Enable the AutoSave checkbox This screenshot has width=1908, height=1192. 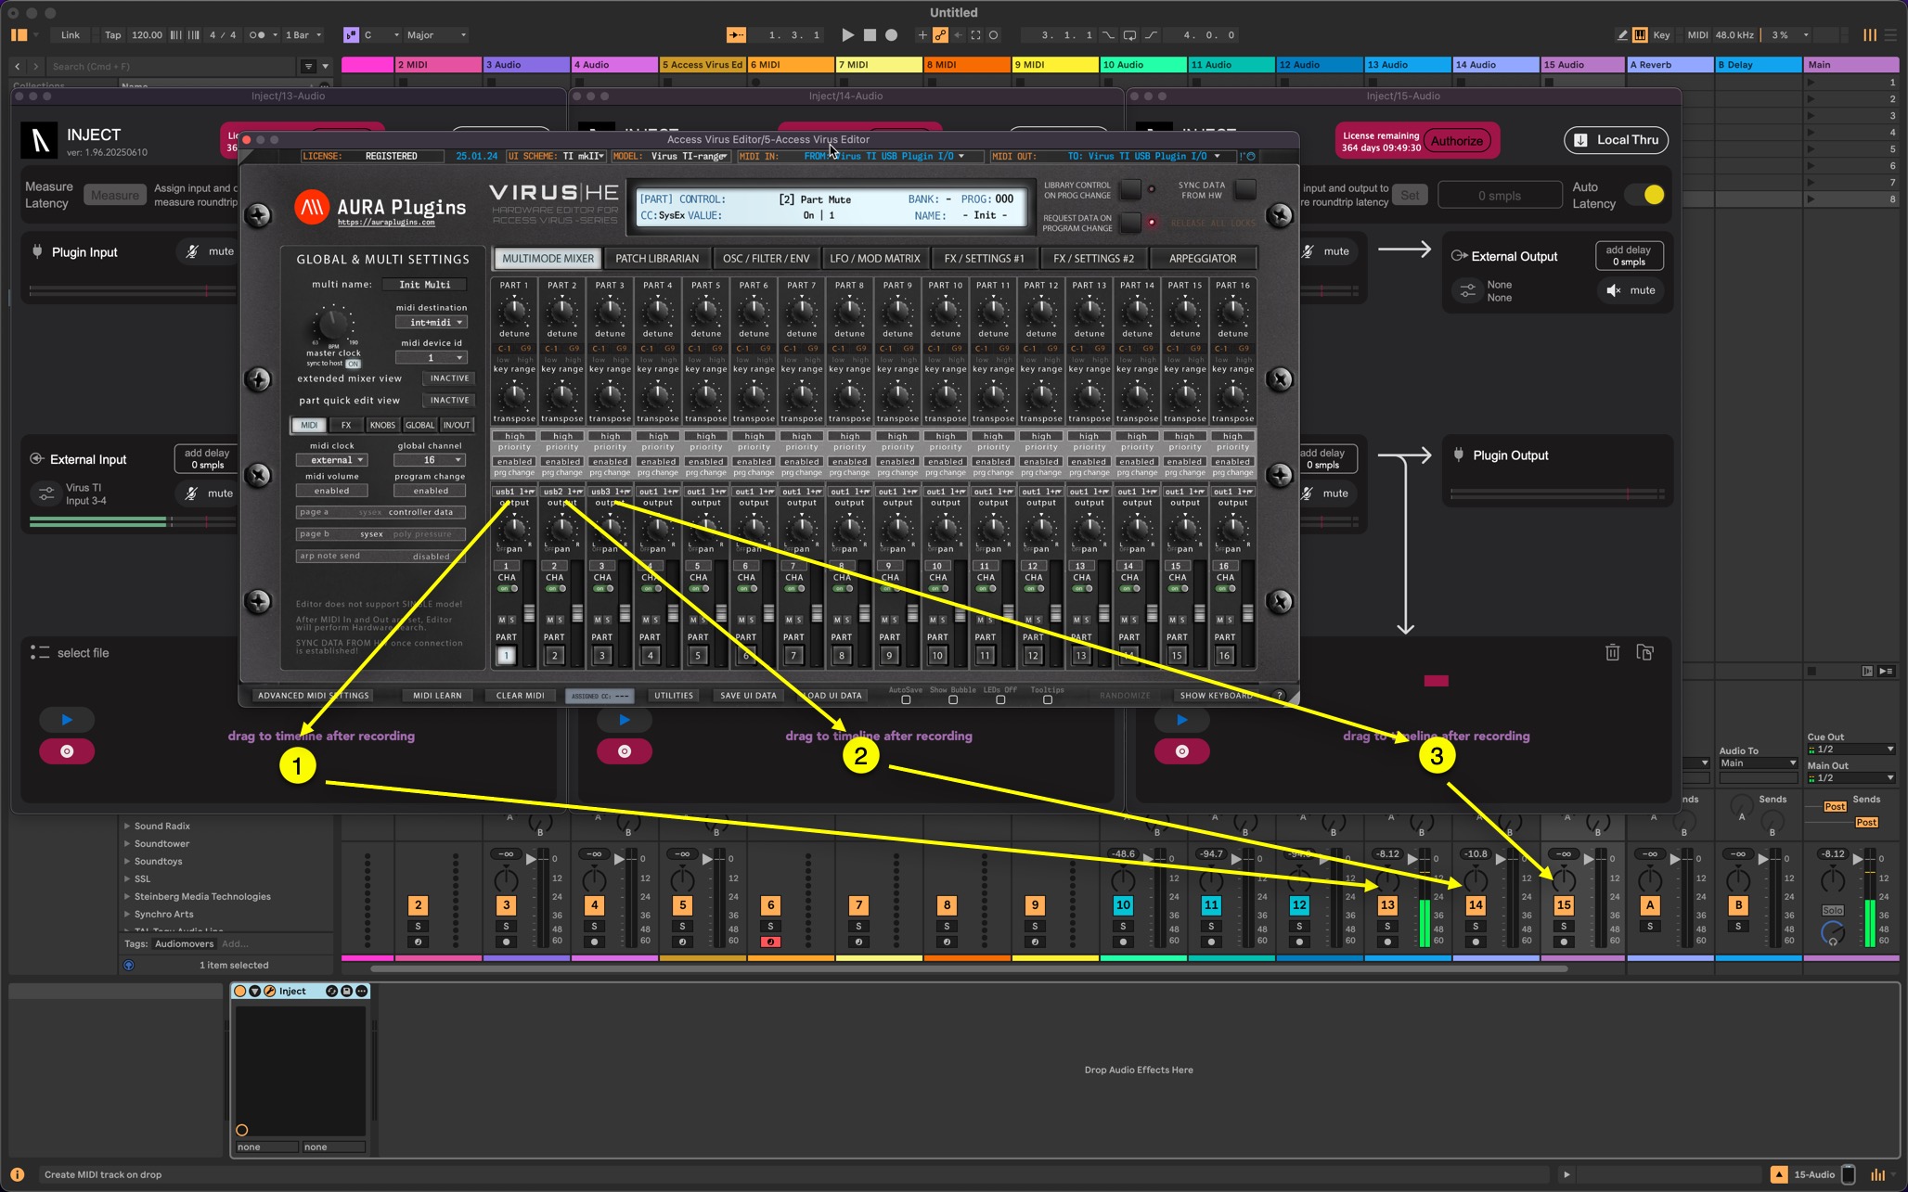906,700
